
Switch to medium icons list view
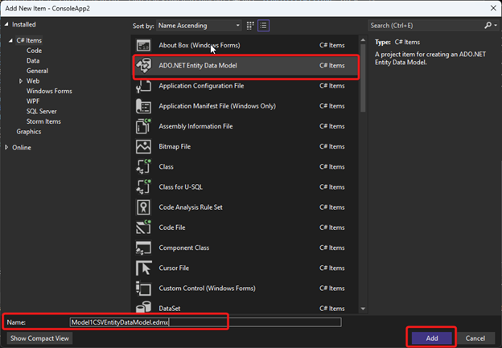(263, 26)
